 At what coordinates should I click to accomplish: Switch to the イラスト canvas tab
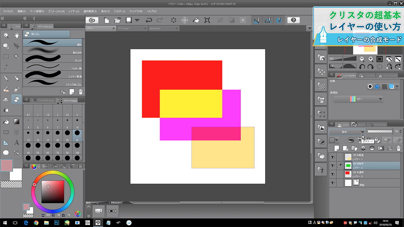100,28
